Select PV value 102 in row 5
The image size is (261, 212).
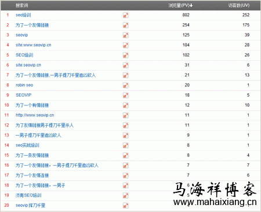pos(186,55)
